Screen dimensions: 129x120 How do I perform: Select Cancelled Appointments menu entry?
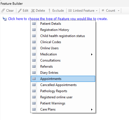coord(63,85)
